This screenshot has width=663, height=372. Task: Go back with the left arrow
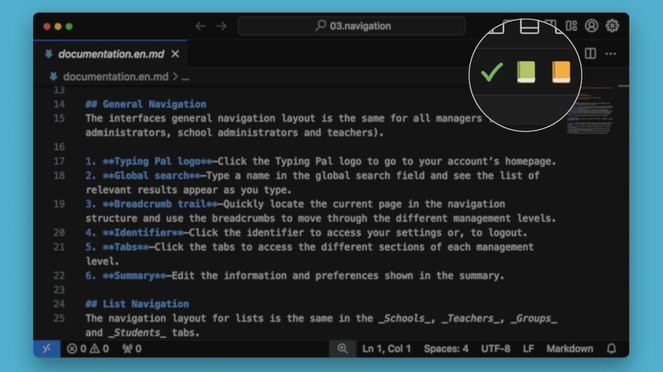point(200,26)
